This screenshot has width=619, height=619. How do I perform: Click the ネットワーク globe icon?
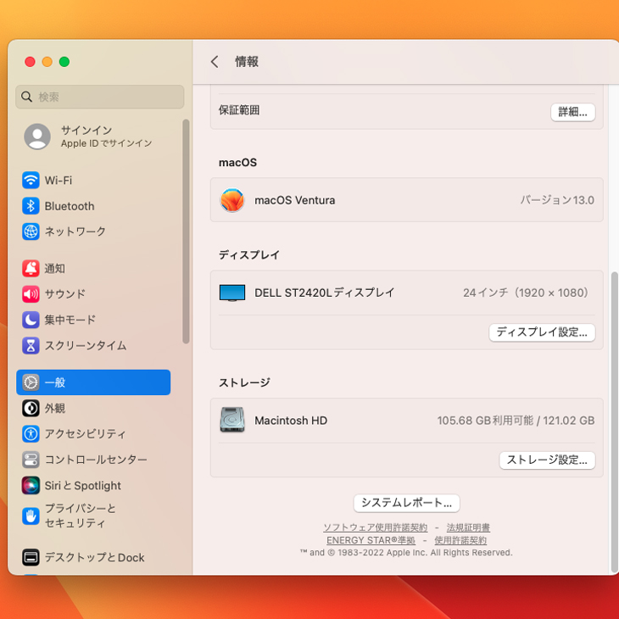point(31,231)
